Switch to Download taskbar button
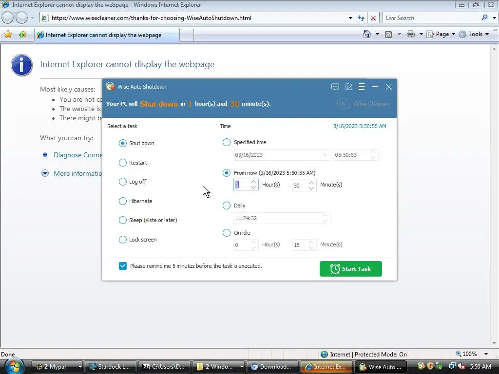Screen dimensions: 499x374 pos(273,367)
